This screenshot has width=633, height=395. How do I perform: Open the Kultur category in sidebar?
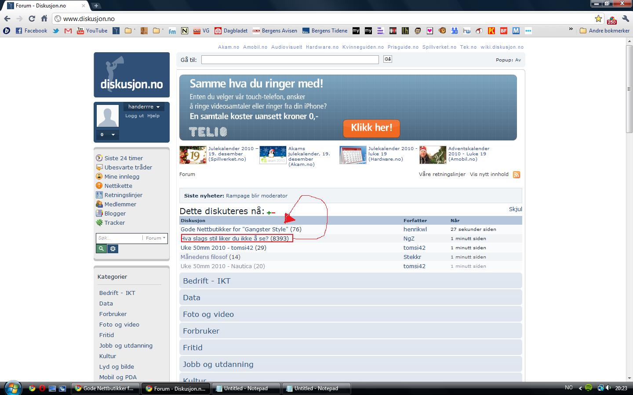[x=108, y=356]
